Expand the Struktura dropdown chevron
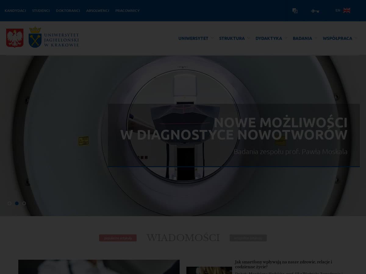 click(248, 38)
